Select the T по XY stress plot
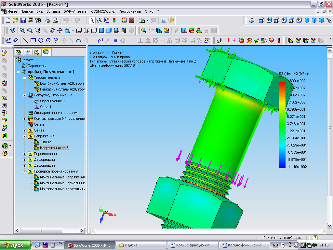This screenshot has height=250, width=333. pyautogui.click(x=46, y=142)
